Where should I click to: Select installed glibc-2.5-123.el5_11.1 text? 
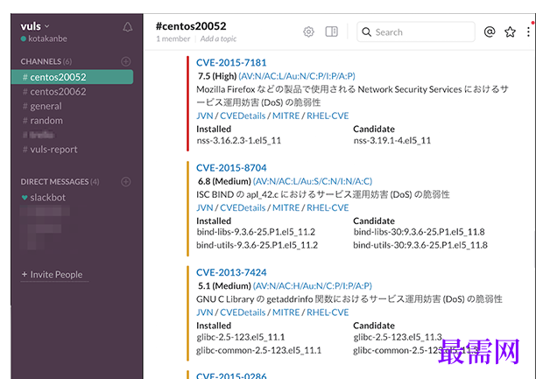[x=240, y=337]
